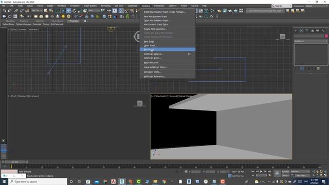This screenshot has height=185, width=329.
Task: Click the cone primitive icon
Action: [58, 16]
